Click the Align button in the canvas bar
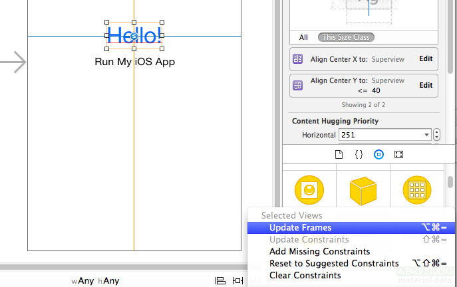Viewport: 457px width, 287px height. (x=220, y=281)
